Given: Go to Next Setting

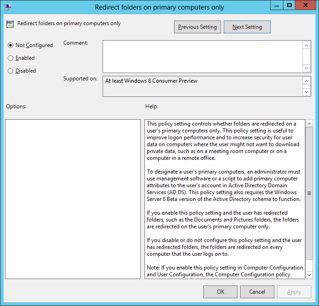Looking at the screenshot, I should coord(247,27).
